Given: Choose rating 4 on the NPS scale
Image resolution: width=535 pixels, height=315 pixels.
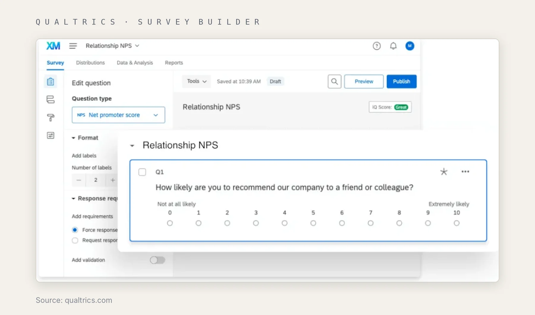Looking at the screenshot, I should [284, 223].
